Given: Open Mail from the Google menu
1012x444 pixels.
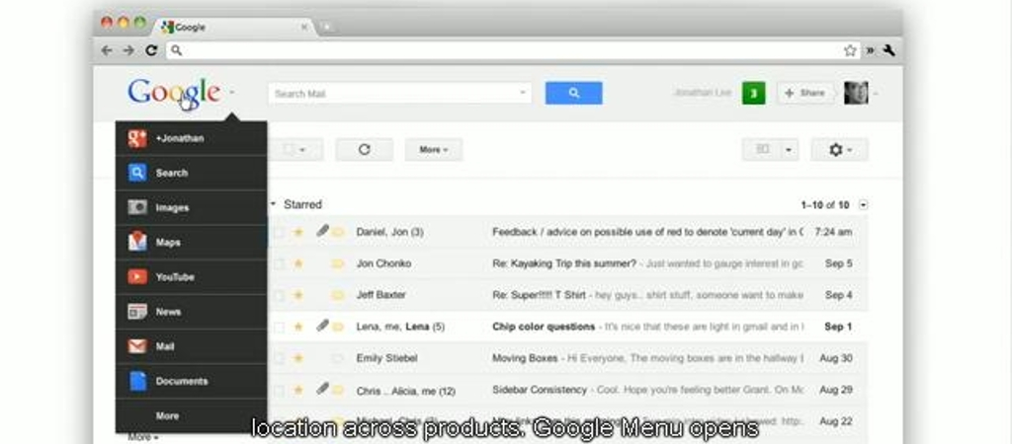Looking at the screenshot, I should (x=191, y=346).
